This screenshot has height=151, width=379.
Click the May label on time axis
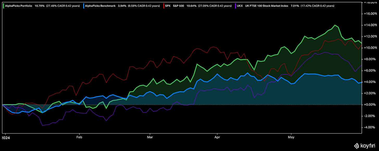point(291,137)
